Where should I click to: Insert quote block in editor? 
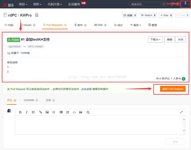click(x=81, y=112)
